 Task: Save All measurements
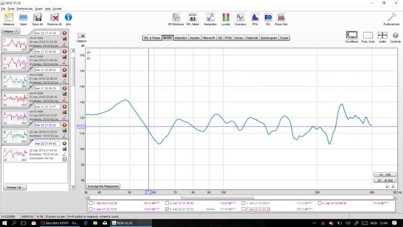coord(37,19)
